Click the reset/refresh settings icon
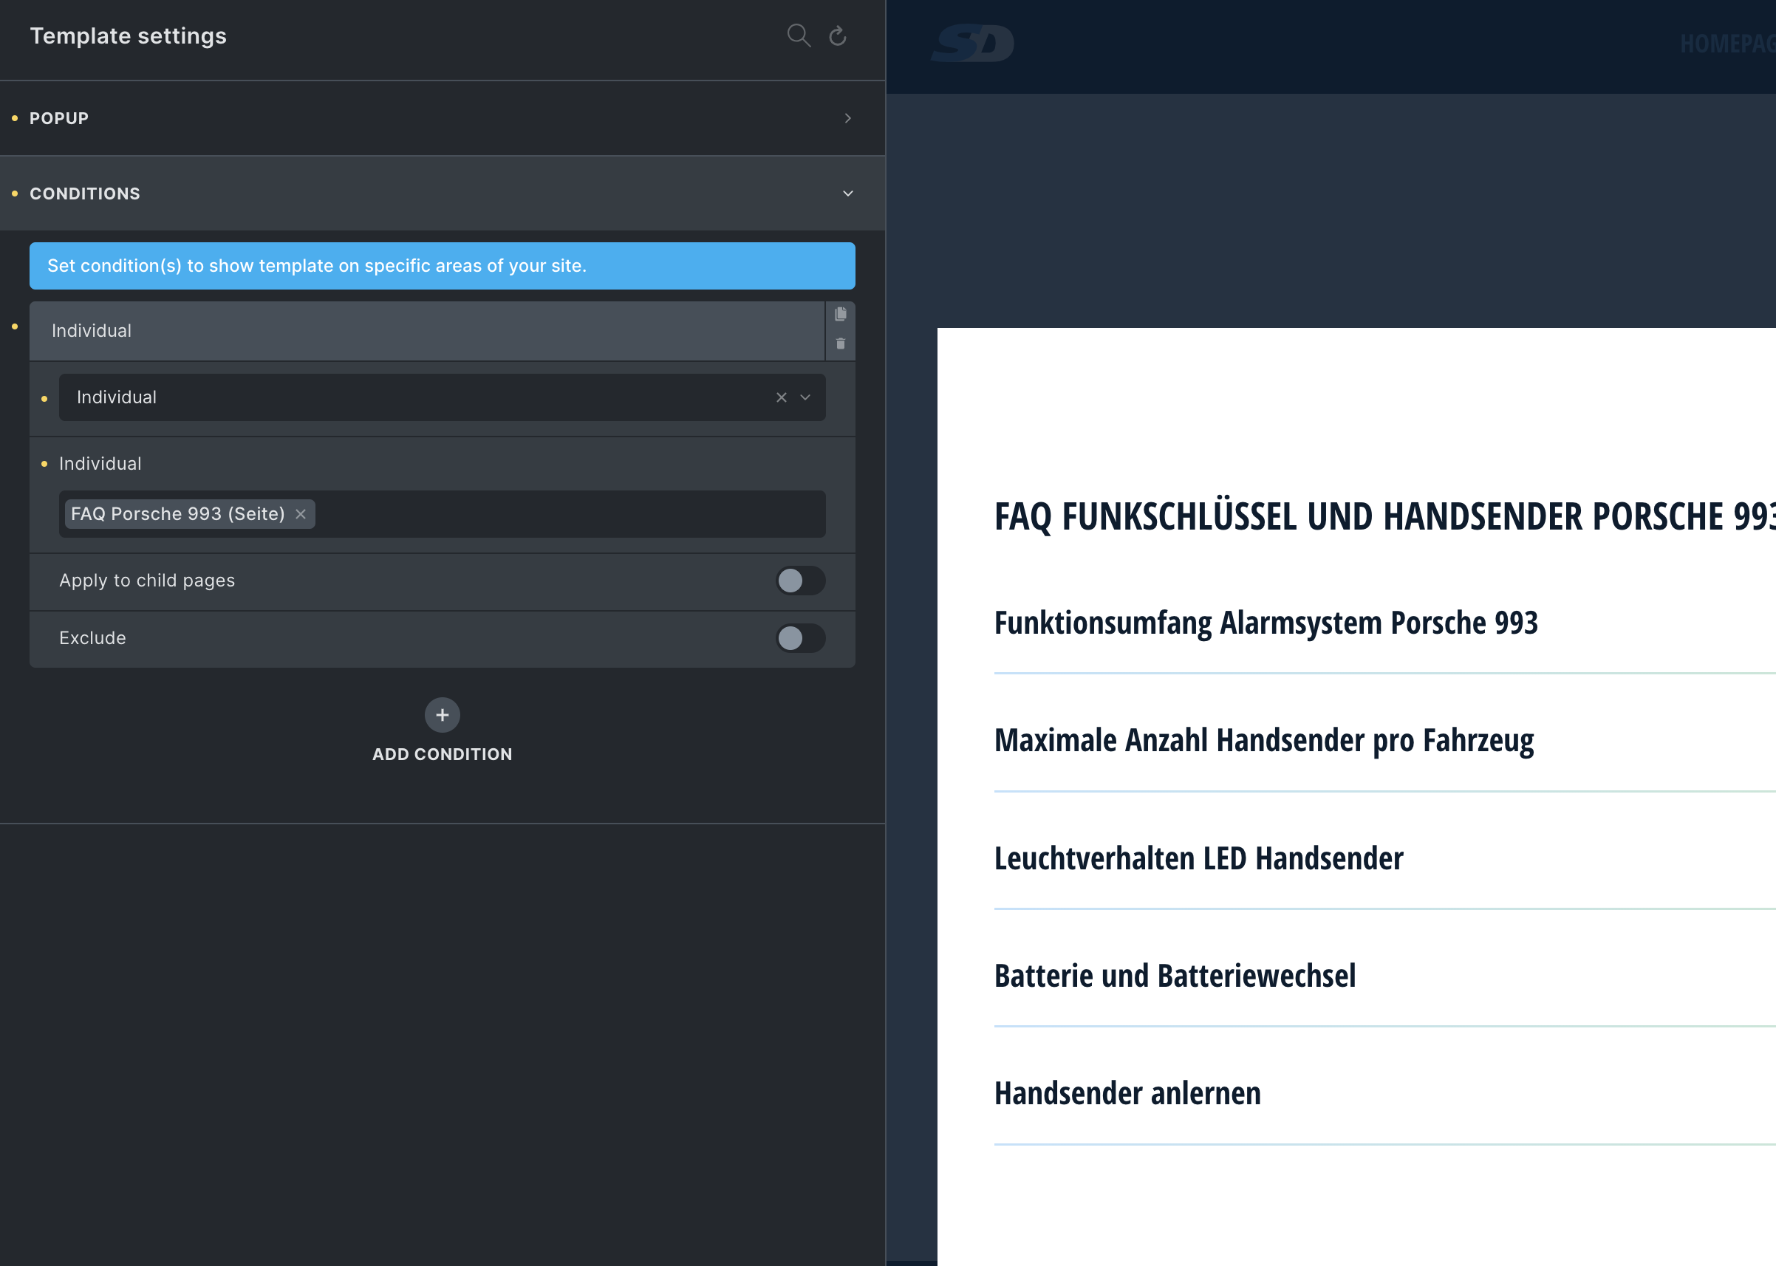Screen dimensions: 1776x1266 click(837, 36)
